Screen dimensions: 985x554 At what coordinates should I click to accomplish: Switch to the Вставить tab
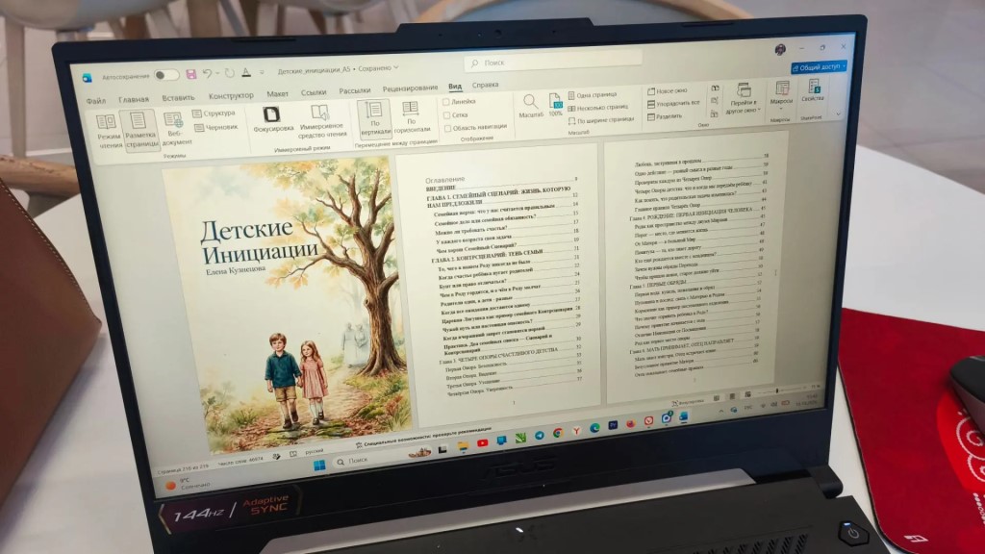178,97
